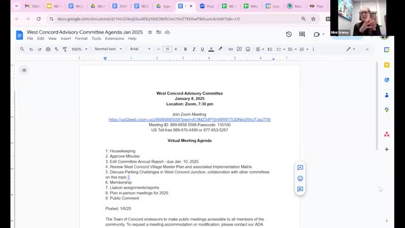Click the floating emoji reaction button
405x228 pixels.
point(300,179)
